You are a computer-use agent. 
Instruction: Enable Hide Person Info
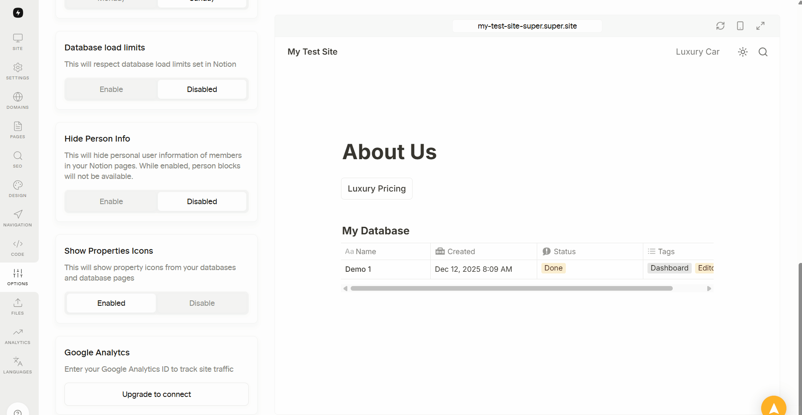[x=111, y=202]
